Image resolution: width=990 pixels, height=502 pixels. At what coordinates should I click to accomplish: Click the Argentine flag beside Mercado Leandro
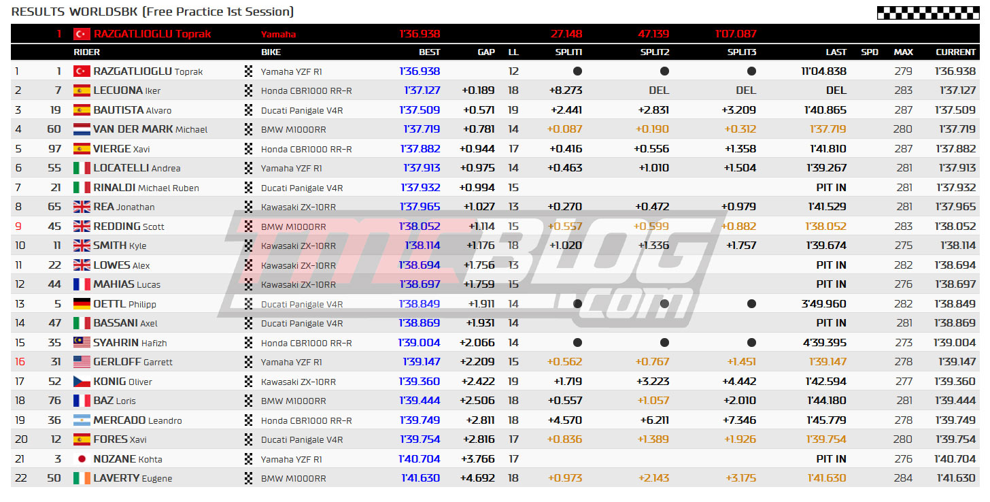(82, 420)
